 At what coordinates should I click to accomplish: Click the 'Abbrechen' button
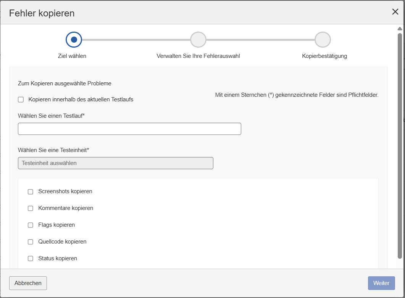(28, 283)
